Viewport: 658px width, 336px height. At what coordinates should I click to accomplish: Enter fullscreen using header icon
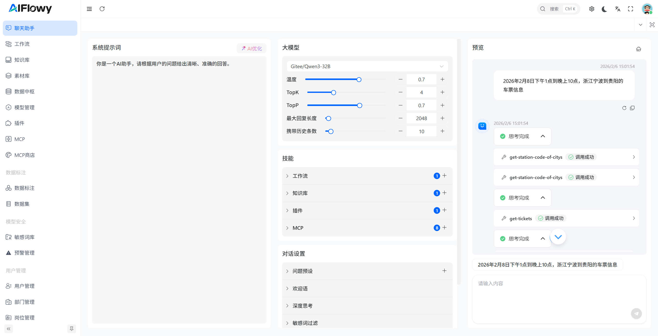[x=631, y=9]
